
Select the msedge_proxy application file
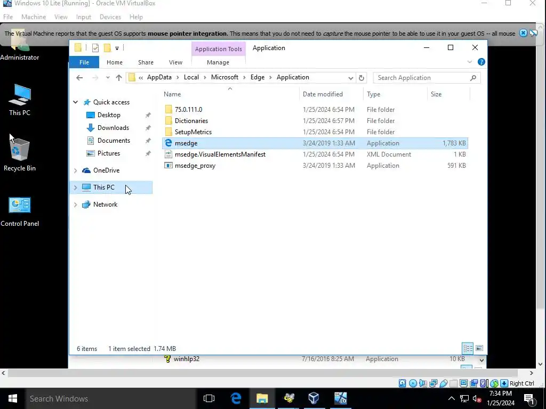tap(315, 166)
